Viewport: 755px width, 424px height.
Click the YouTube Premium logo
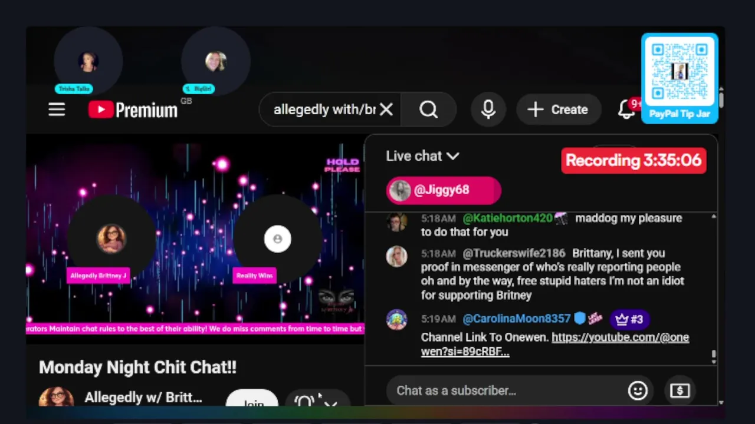point(133,110)
